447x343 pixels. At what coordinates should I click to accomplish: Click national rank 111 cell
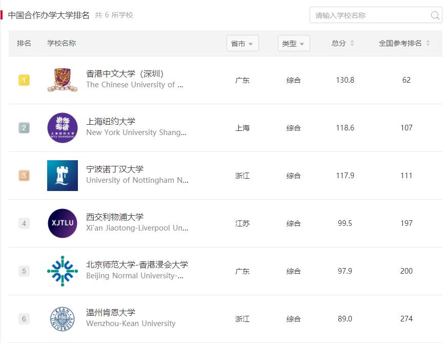click(407, 176)
